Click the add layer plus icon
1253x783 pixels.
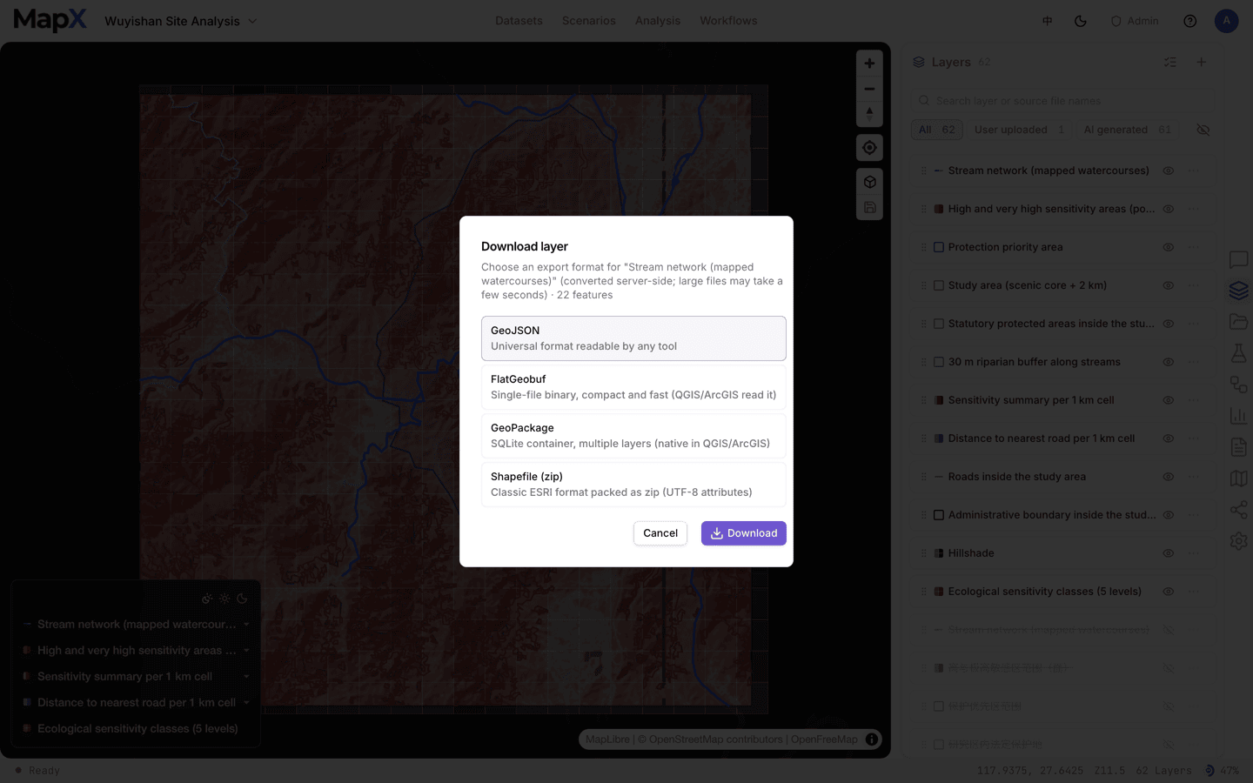point(1201,62)
